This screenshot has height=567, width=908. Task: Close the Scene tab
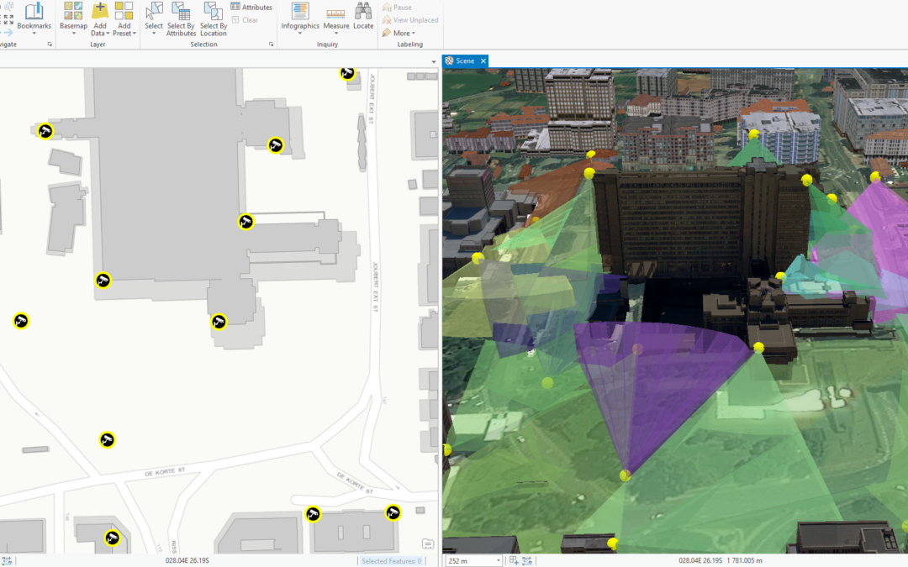tap(483, 60)
